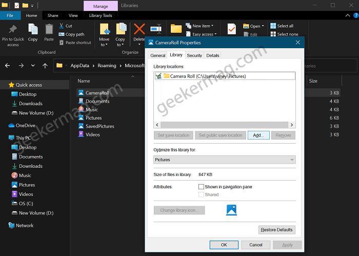Switch to the Share ribbon tab

(x=53, y=15)
